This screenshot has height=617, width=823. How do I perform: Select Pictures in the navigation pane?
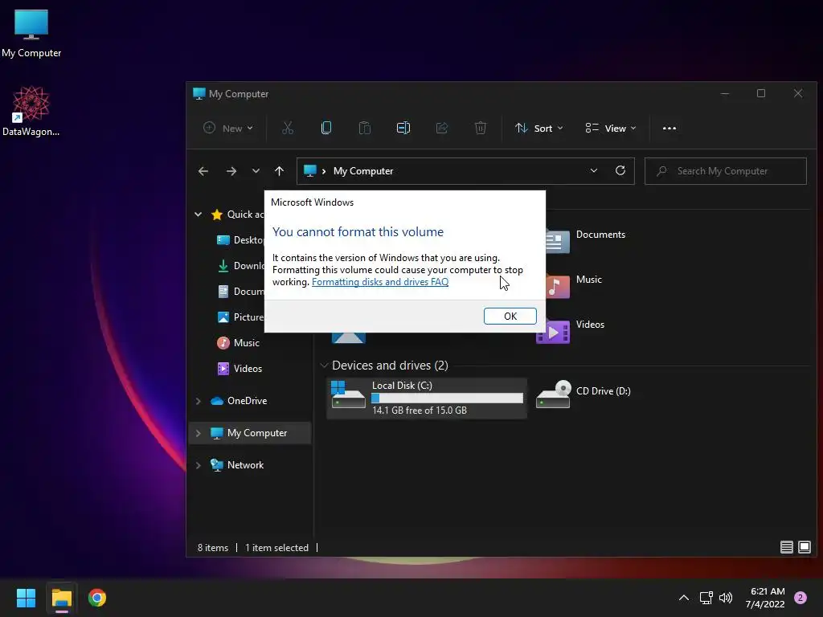click(x=240, y=317)
